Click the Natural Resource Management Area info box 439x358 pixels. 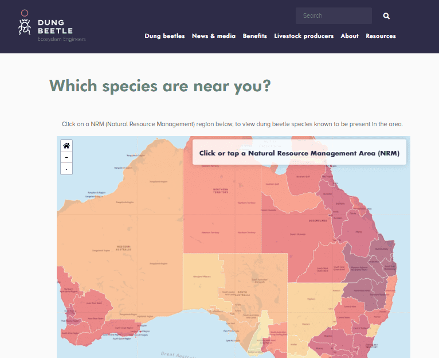point(299,153)
